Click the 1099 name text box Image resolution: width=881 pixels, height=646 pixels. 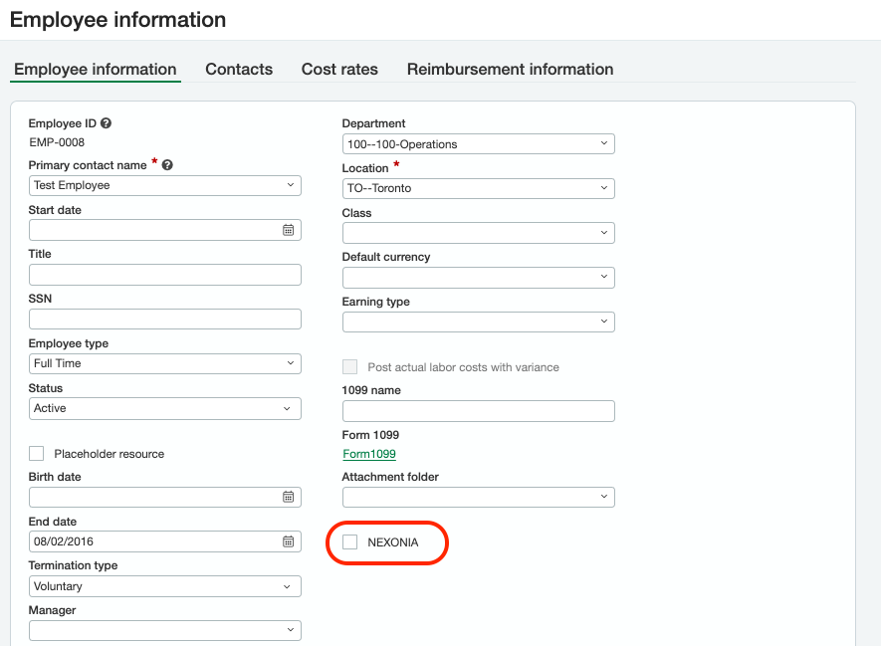(478, 411)
